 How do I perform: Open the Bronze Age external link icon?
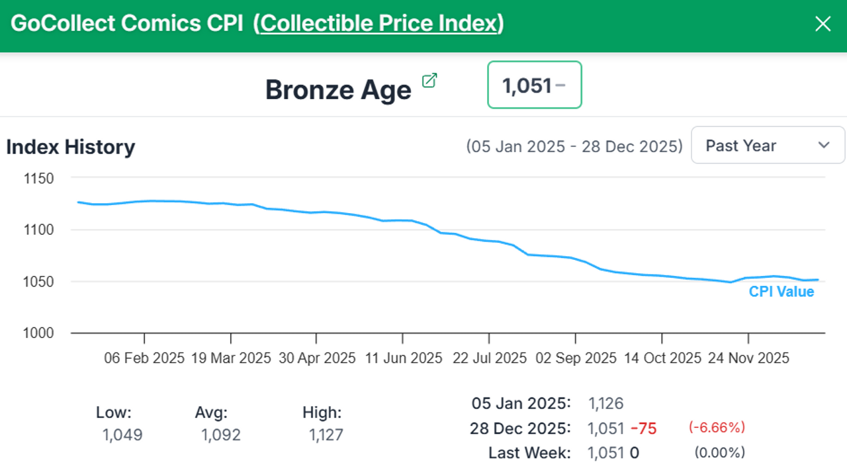pyautogui.click(x=429, y=81)
